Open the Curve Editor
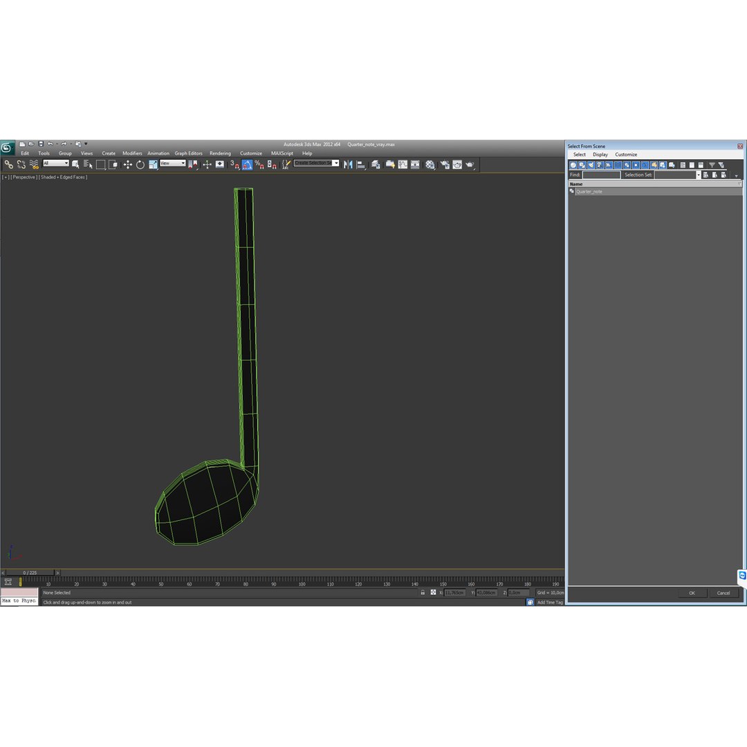Screen dimensions: 747x747 point(403,165)
